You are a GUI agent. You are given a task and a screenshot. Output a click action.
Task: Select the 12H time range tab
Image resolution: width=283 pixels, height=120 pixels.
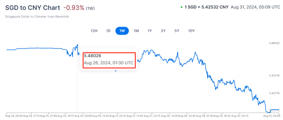[x=94, y=31]
